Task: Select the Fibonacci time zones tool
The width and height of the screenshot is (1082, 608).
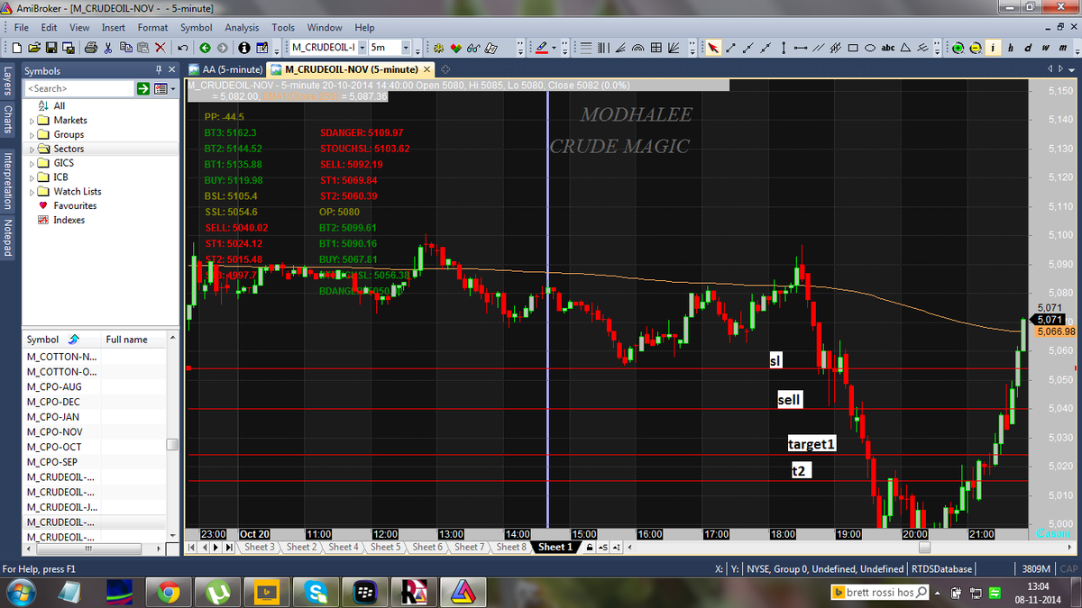Action: (602, 48)
